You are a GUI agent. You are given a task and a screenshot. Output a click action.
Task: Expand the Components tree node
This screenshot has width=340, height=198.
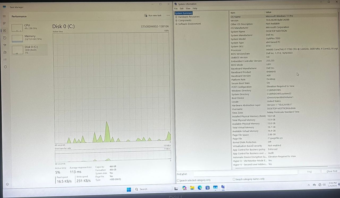pos(176,20)
